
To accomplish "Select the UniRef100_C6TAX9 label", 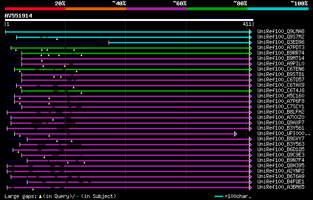I will [281, 85].
